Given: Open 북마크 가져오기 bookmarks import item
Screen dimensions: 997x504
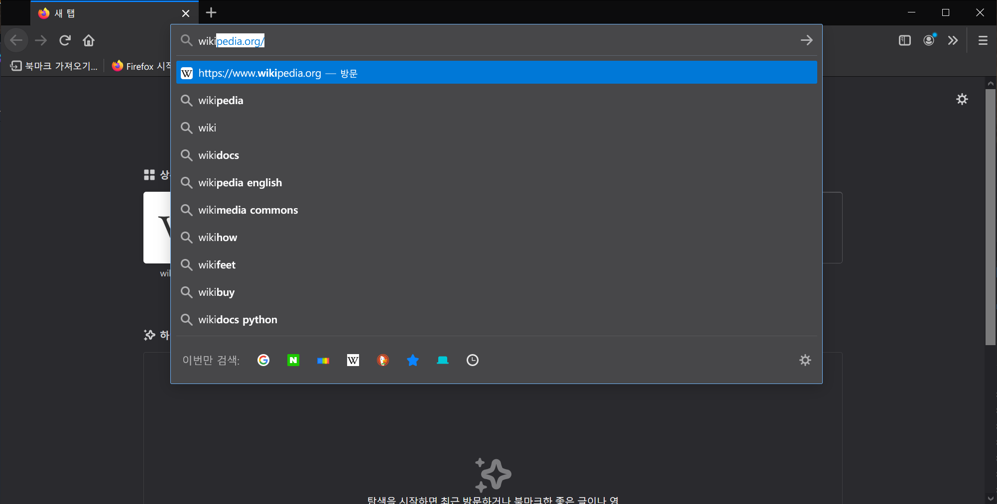Looking at the screenshot, I should (x=54, y=66).
